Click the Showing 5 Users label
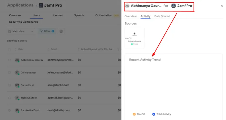Image resolution: width=226 pixels, height=120 pixels. (17, 41)
